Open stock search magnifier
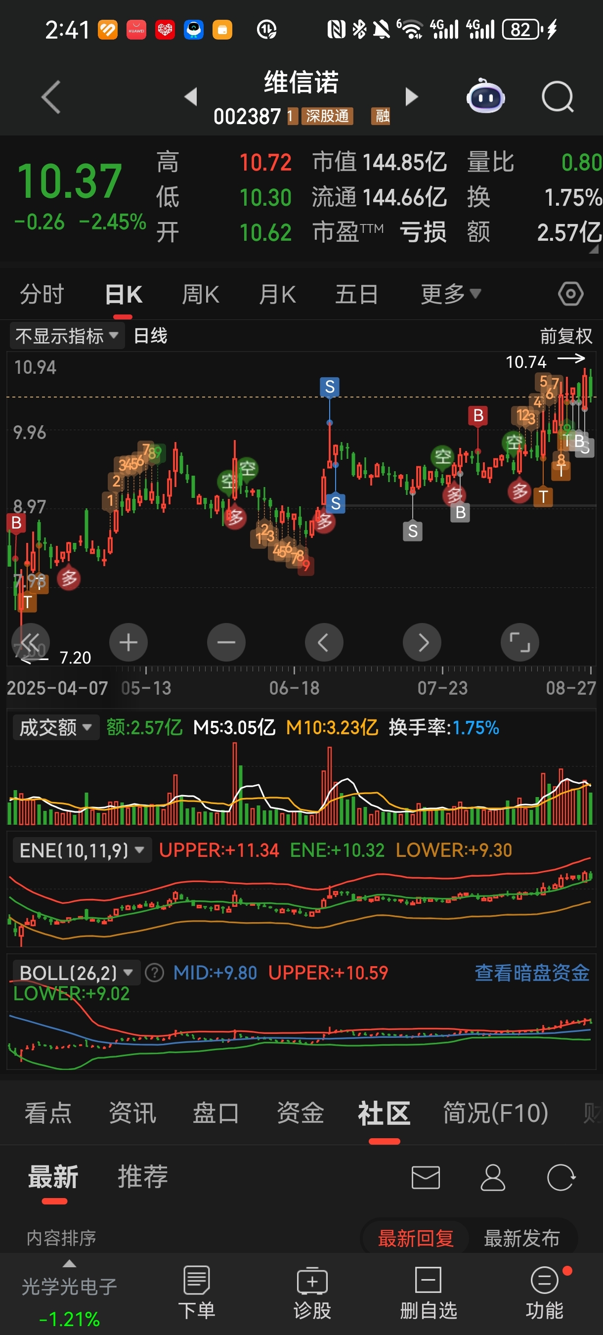 tap(558, 97)
